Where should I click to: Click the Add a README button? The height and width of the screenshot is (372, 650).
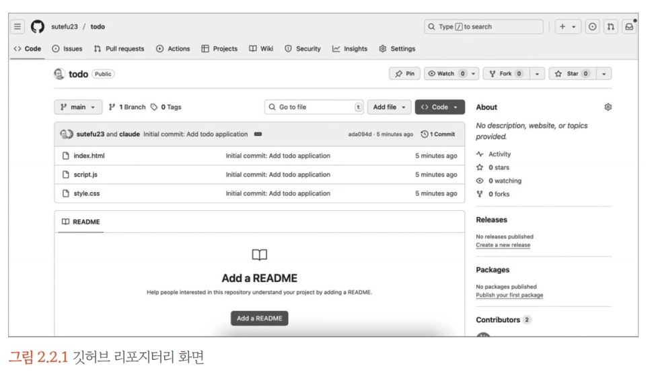tap(260, 318)
